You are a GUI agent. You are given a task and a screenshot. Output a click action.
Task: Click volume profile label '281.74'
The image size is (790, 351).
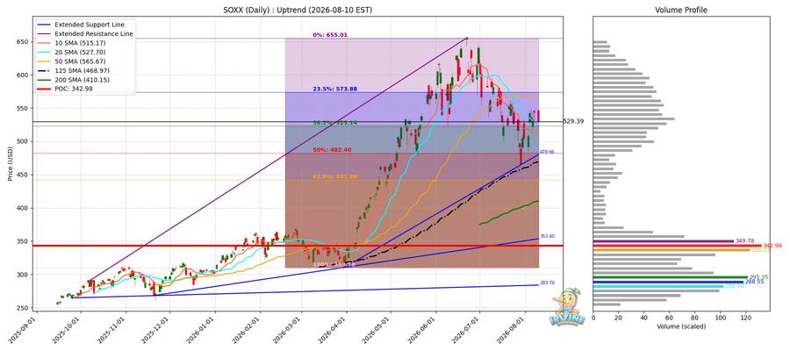(735, 287)
